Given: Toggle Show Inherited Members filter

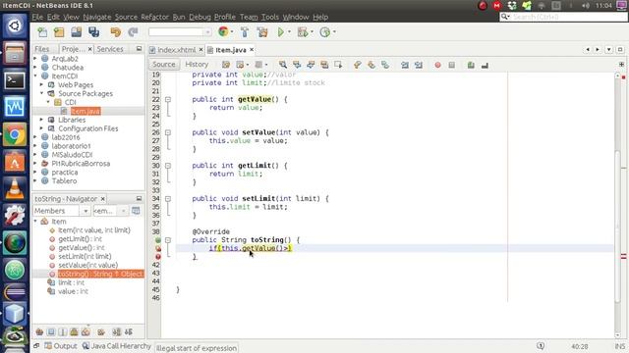Looking at the screenshot, I should pyautogui.click(x=39, y=331).
